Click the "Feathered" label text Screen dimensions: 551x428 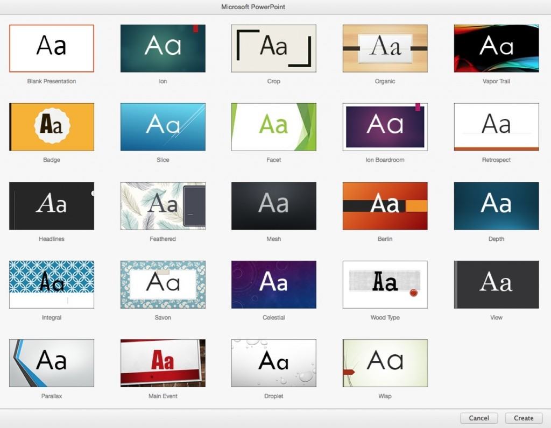point(163,239)
